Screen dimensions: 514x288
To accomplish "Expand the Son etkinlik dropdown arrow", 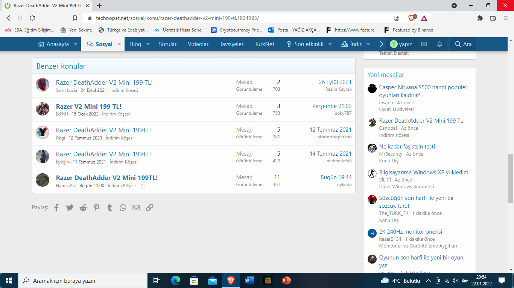I will [330, 44].
